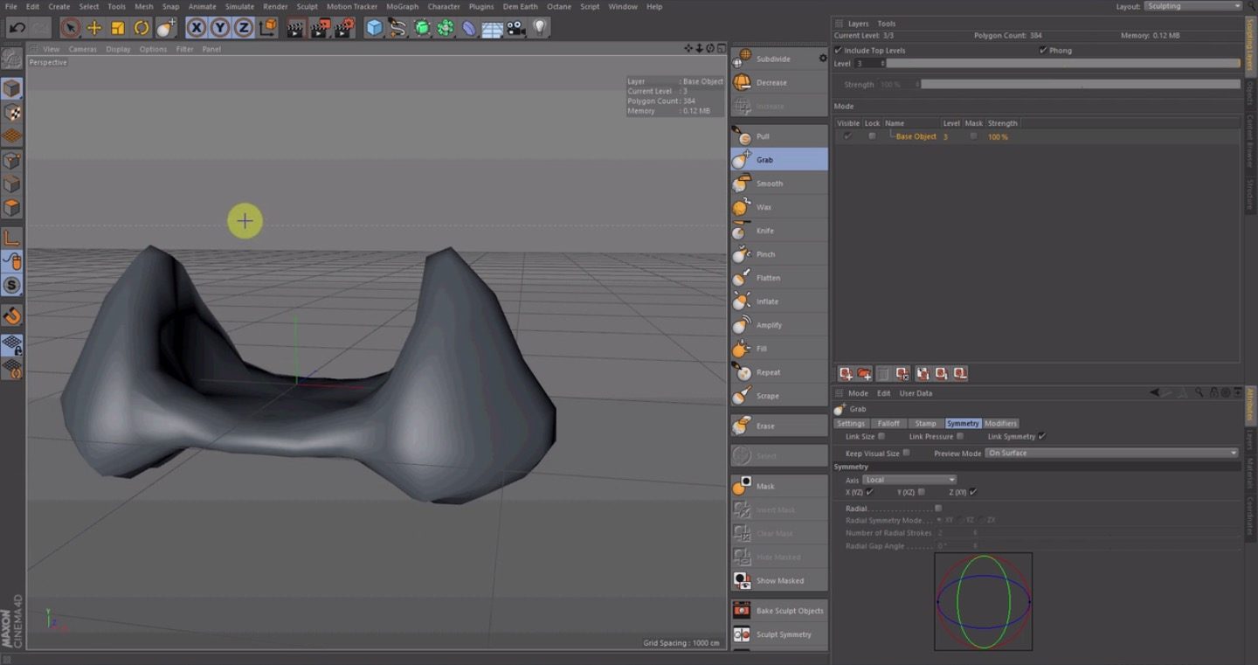The height and width of the screenshot is (665, 1258).
Task: Select the Flatten sculpt brush
Action: coord(779,278)
